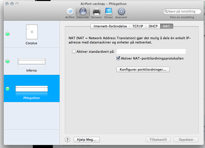Image resolution: width=205 pixels, height=148 pixels.
Task: Select the Cocytus AirPort Express device
Action: pyautogui.click(x=32, y=34)
